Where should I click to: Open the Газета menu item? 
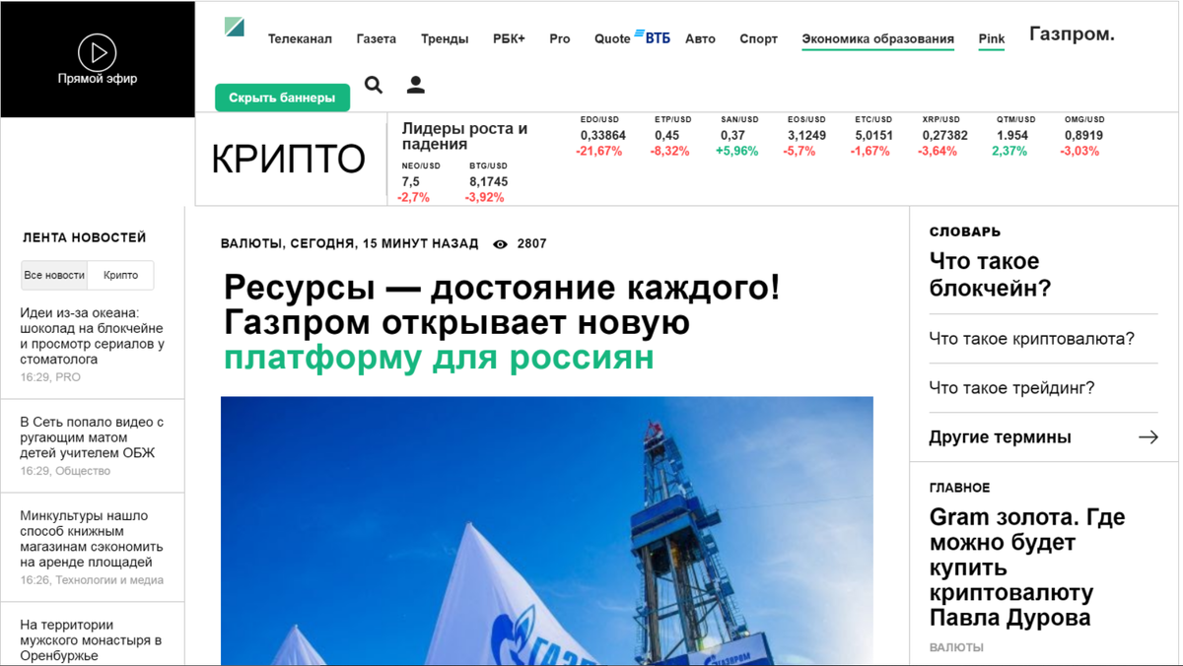376,39
